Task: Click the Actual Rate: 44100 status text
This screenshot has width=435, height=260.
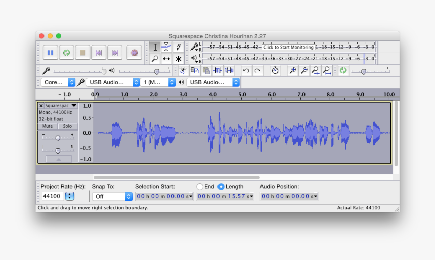Action: pos(359,208)
